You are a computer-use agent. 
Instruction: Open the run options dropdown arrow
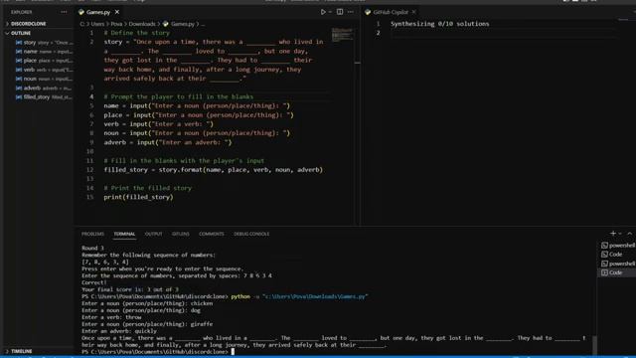[x=330, y=12]
